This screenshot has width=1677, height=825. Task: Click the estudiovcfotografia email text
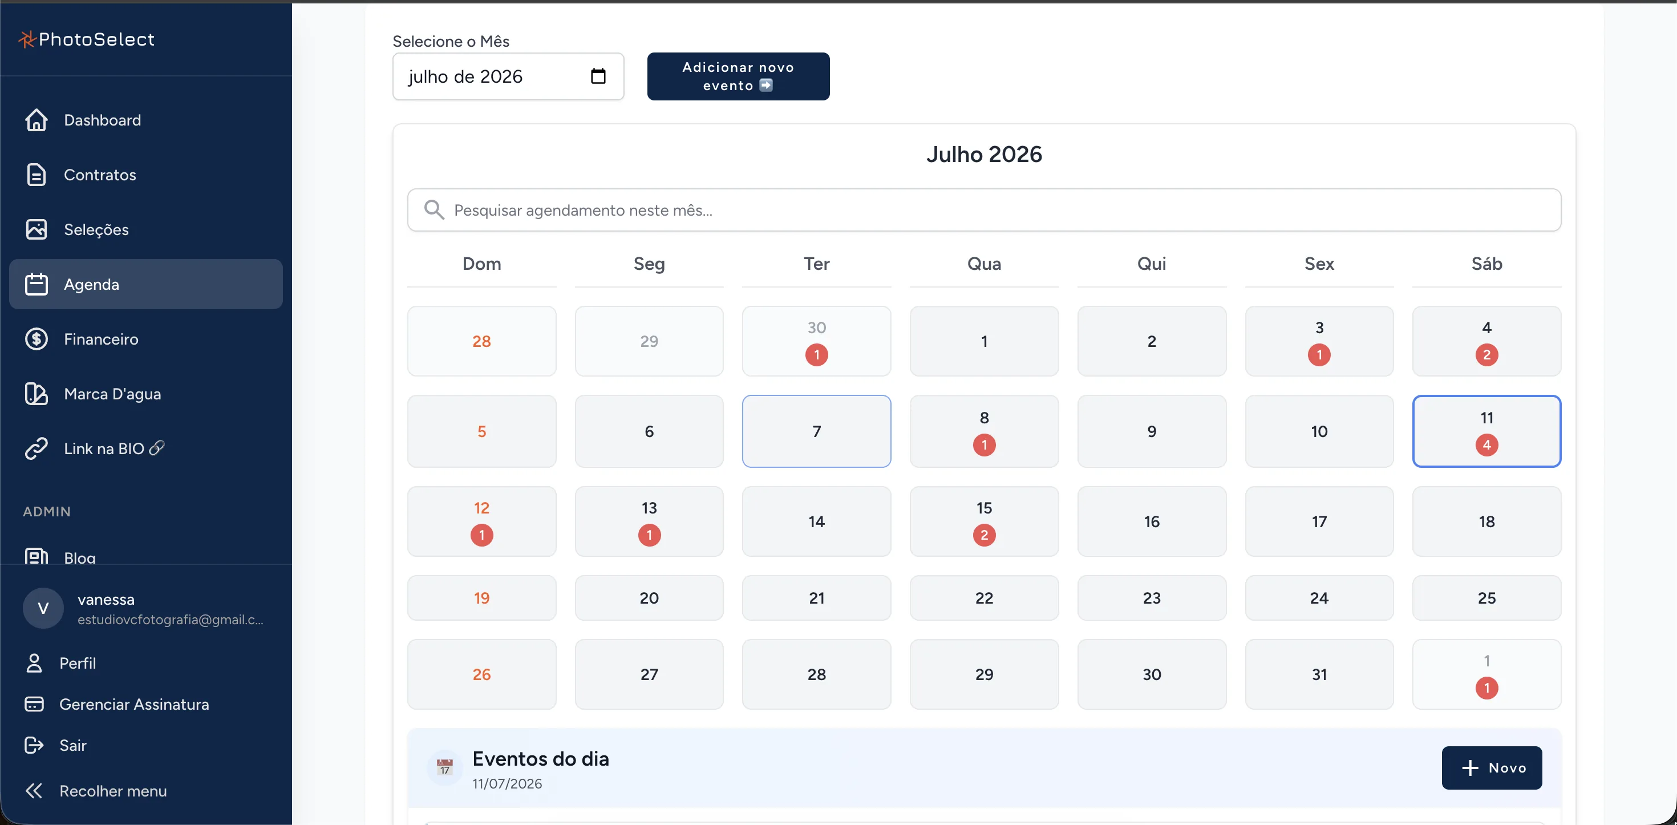pyautogui.click(x=171, y=619)
